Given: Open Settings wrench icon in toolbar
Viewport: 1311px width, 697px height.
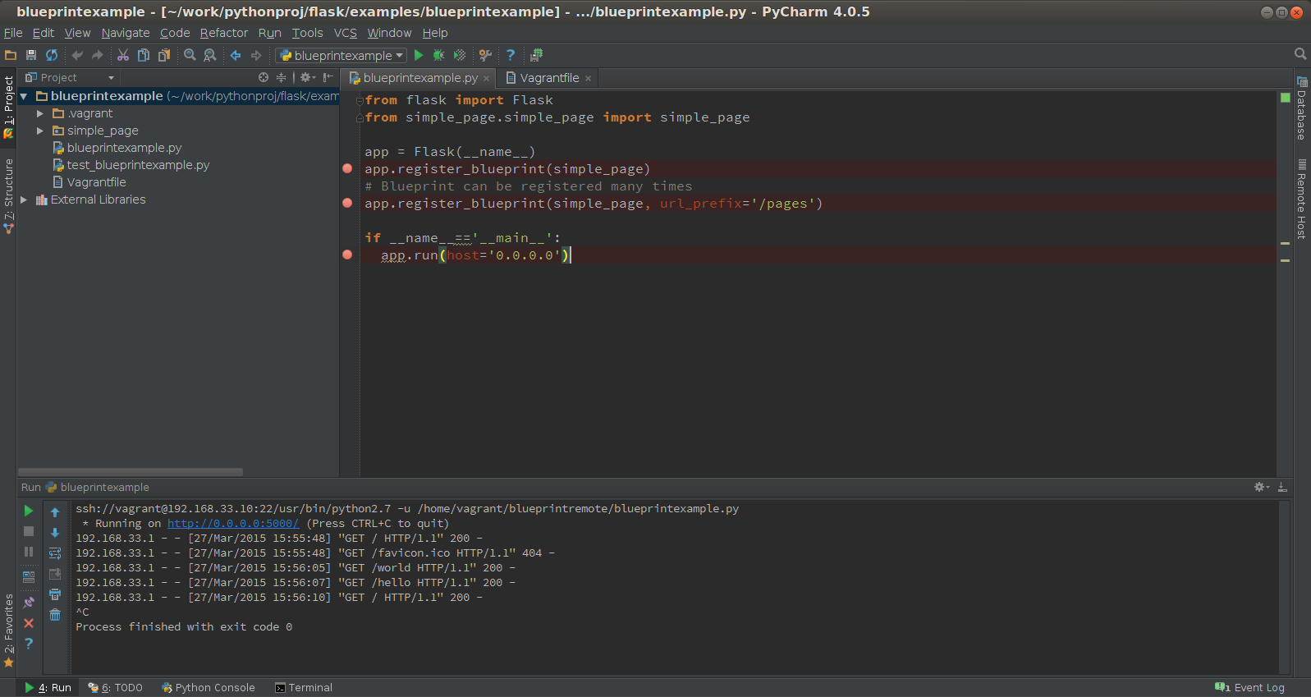Looking at the screenshot, I should [x=485, y=55].
